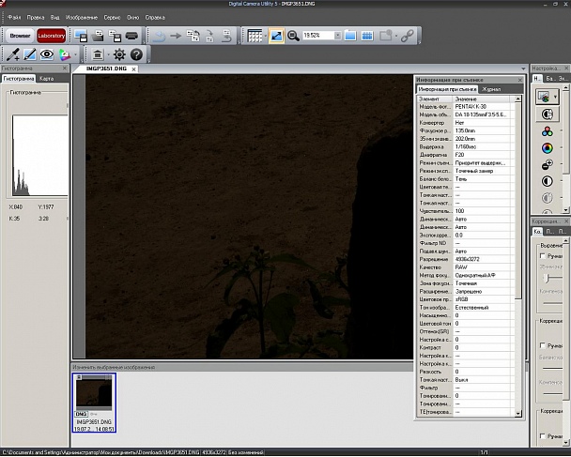The height and width of the screenshot is (457, 571).
Task: Open the Изображение menu
Action: click(82, 17)
